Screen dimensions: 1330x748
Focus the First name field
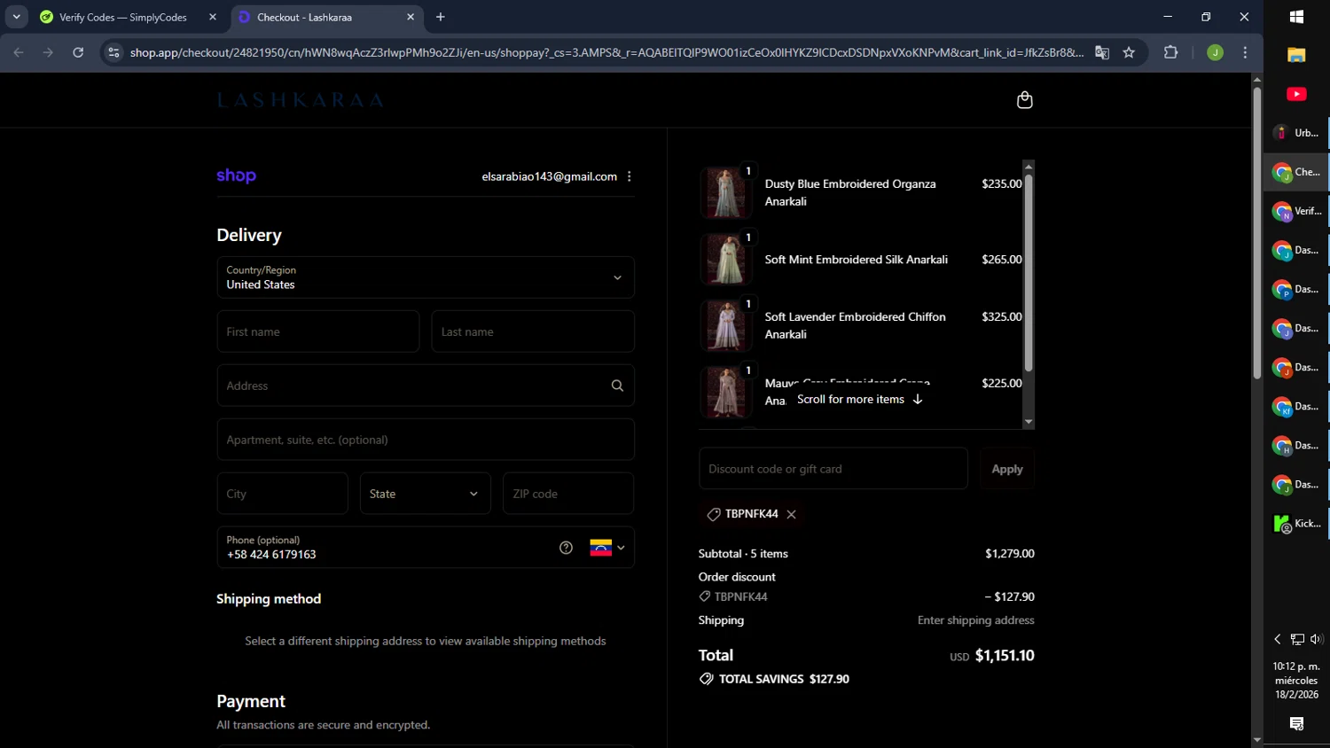318,331
